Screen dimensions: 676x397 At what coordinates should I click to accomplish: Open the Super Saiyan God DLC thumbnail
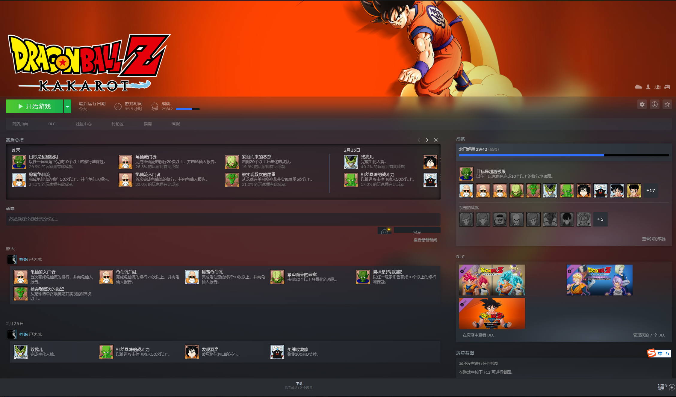[x=492, y=280]
